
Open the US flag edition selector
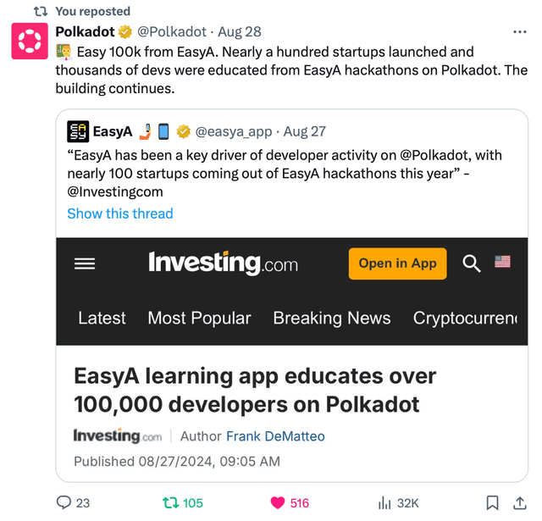(503, 263)
